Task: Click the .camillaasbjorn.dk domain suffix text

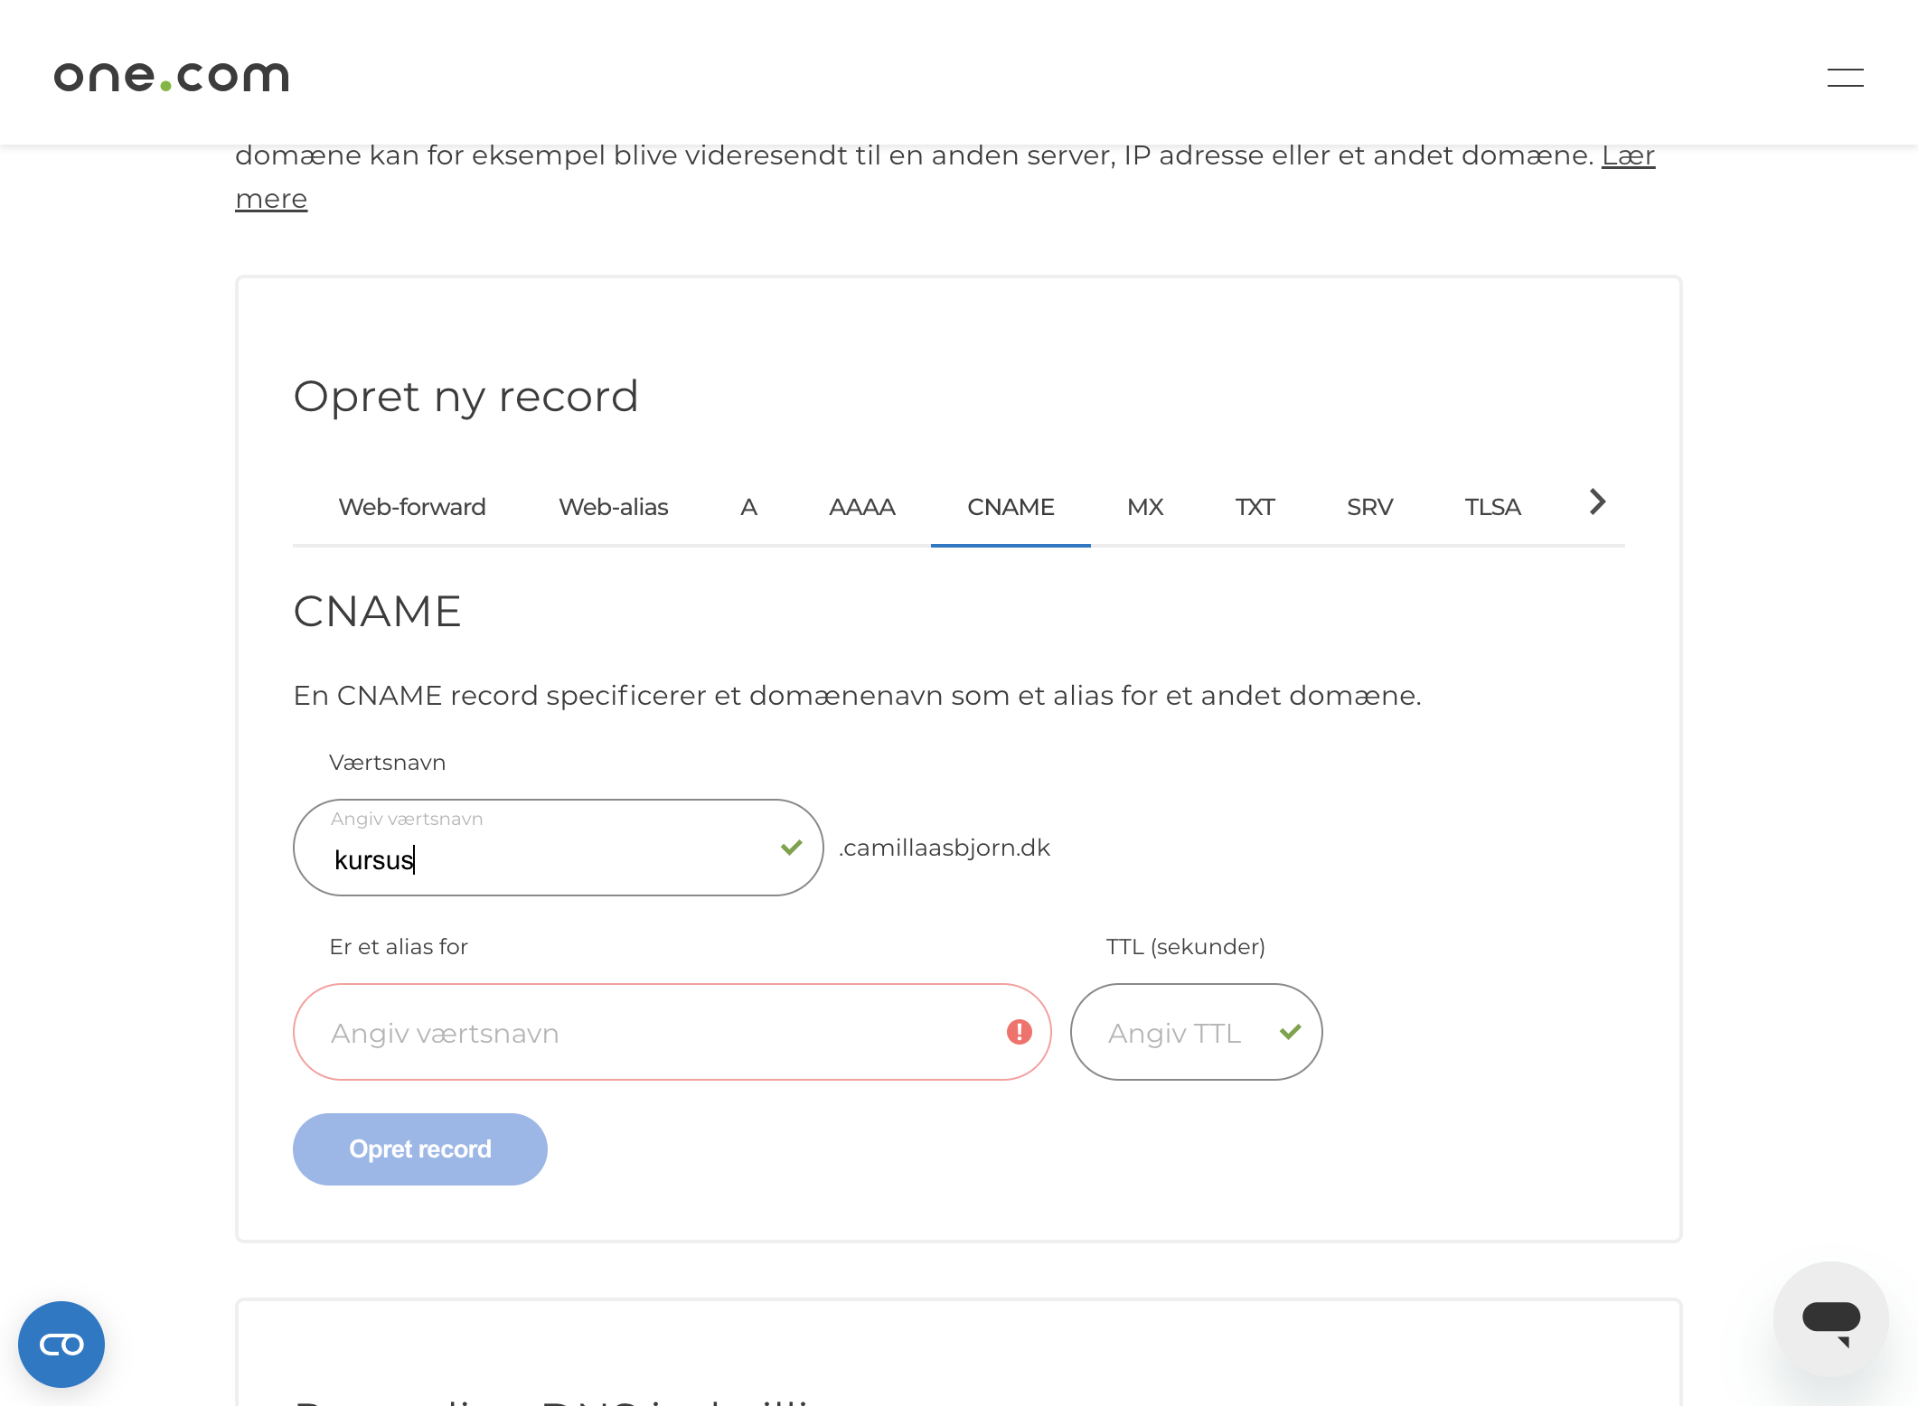Action: 944,848
